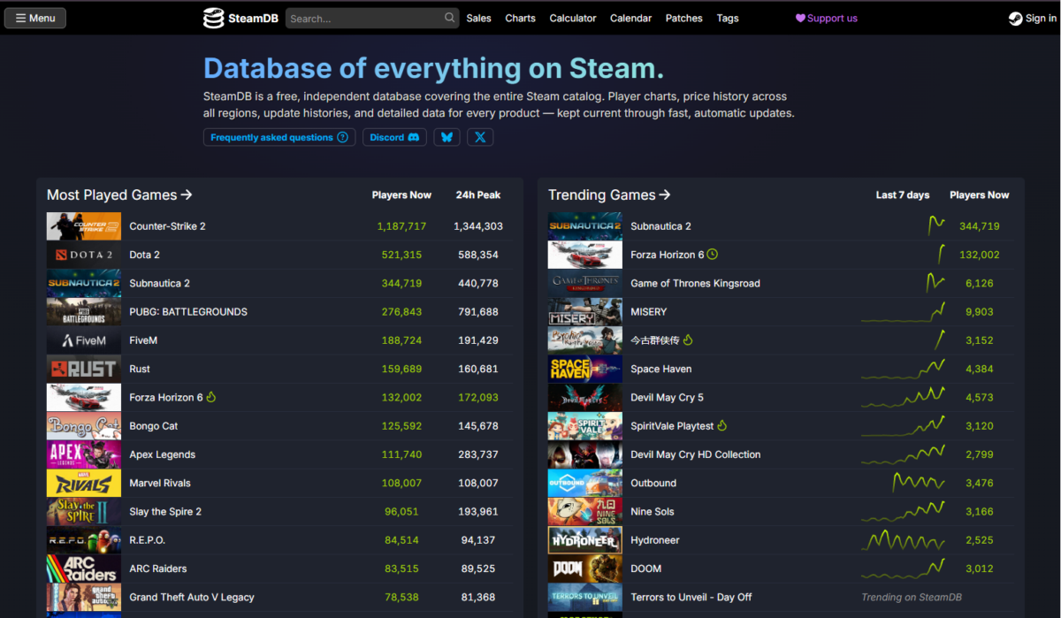
Task: Open the hamburger Menu button
Action: [35, 18]
